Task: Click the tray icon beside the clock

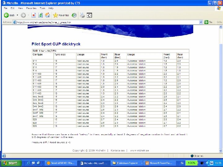Action: 212,163
